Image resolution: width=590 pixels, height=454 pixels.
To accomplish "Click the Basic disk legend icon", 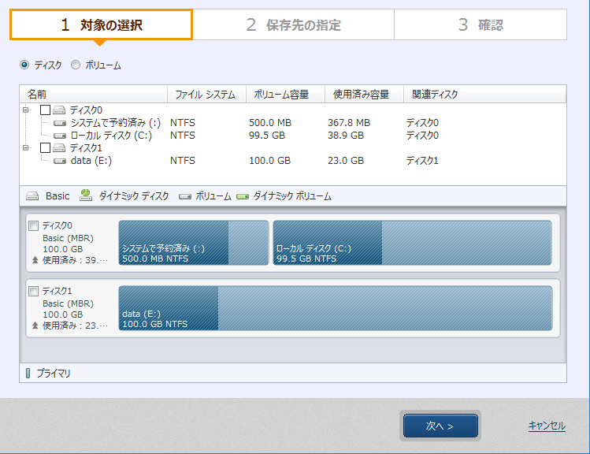I will pyautogui.click(x=32, y=196).
